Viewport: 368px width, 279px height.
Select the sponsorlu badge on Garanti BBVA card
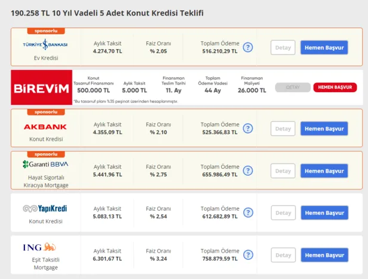(x=46, y=154)
